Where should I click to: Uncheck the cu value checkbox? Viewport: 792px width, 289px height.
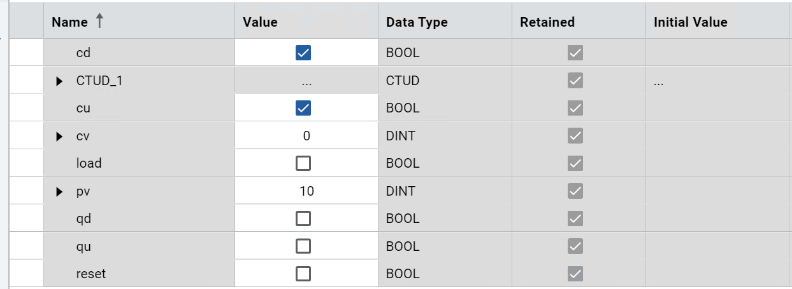303,108
